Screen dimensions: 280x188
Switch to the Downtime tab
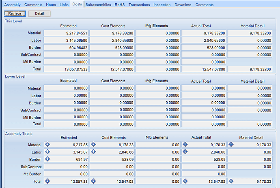point(183,5)
